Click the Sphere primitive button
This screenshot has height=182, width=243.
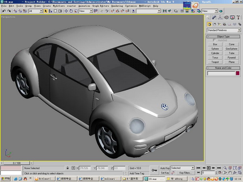click(x=215, y=49)
